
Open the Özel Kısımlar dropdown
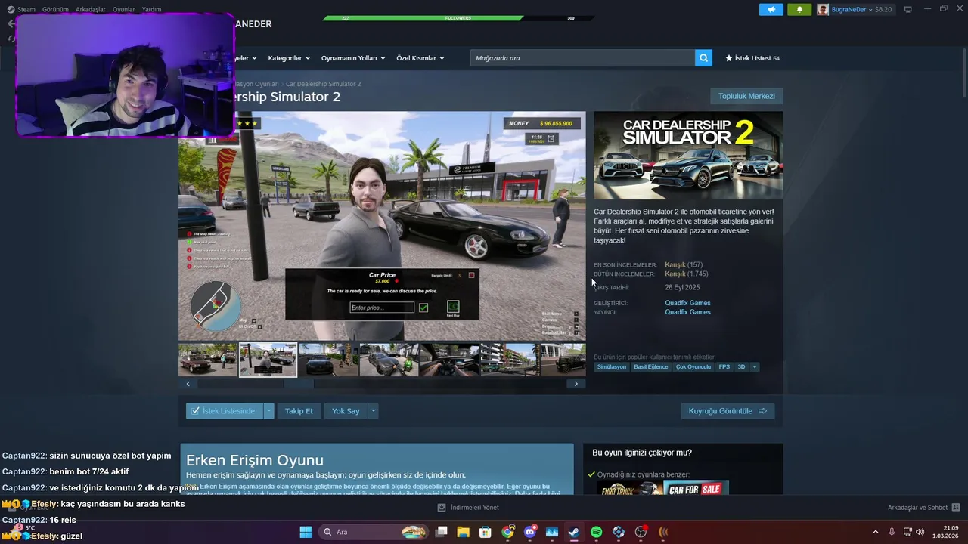click(420, 58)
